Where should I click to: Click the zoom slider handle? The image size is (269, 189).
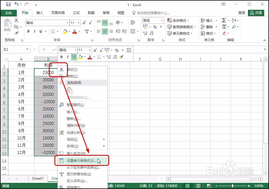point(233,186)
